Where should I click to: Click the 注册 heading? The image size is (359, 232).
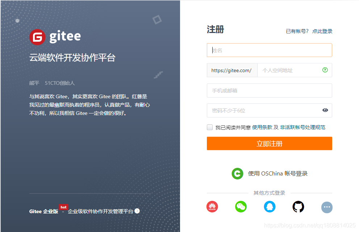[215, 30]
